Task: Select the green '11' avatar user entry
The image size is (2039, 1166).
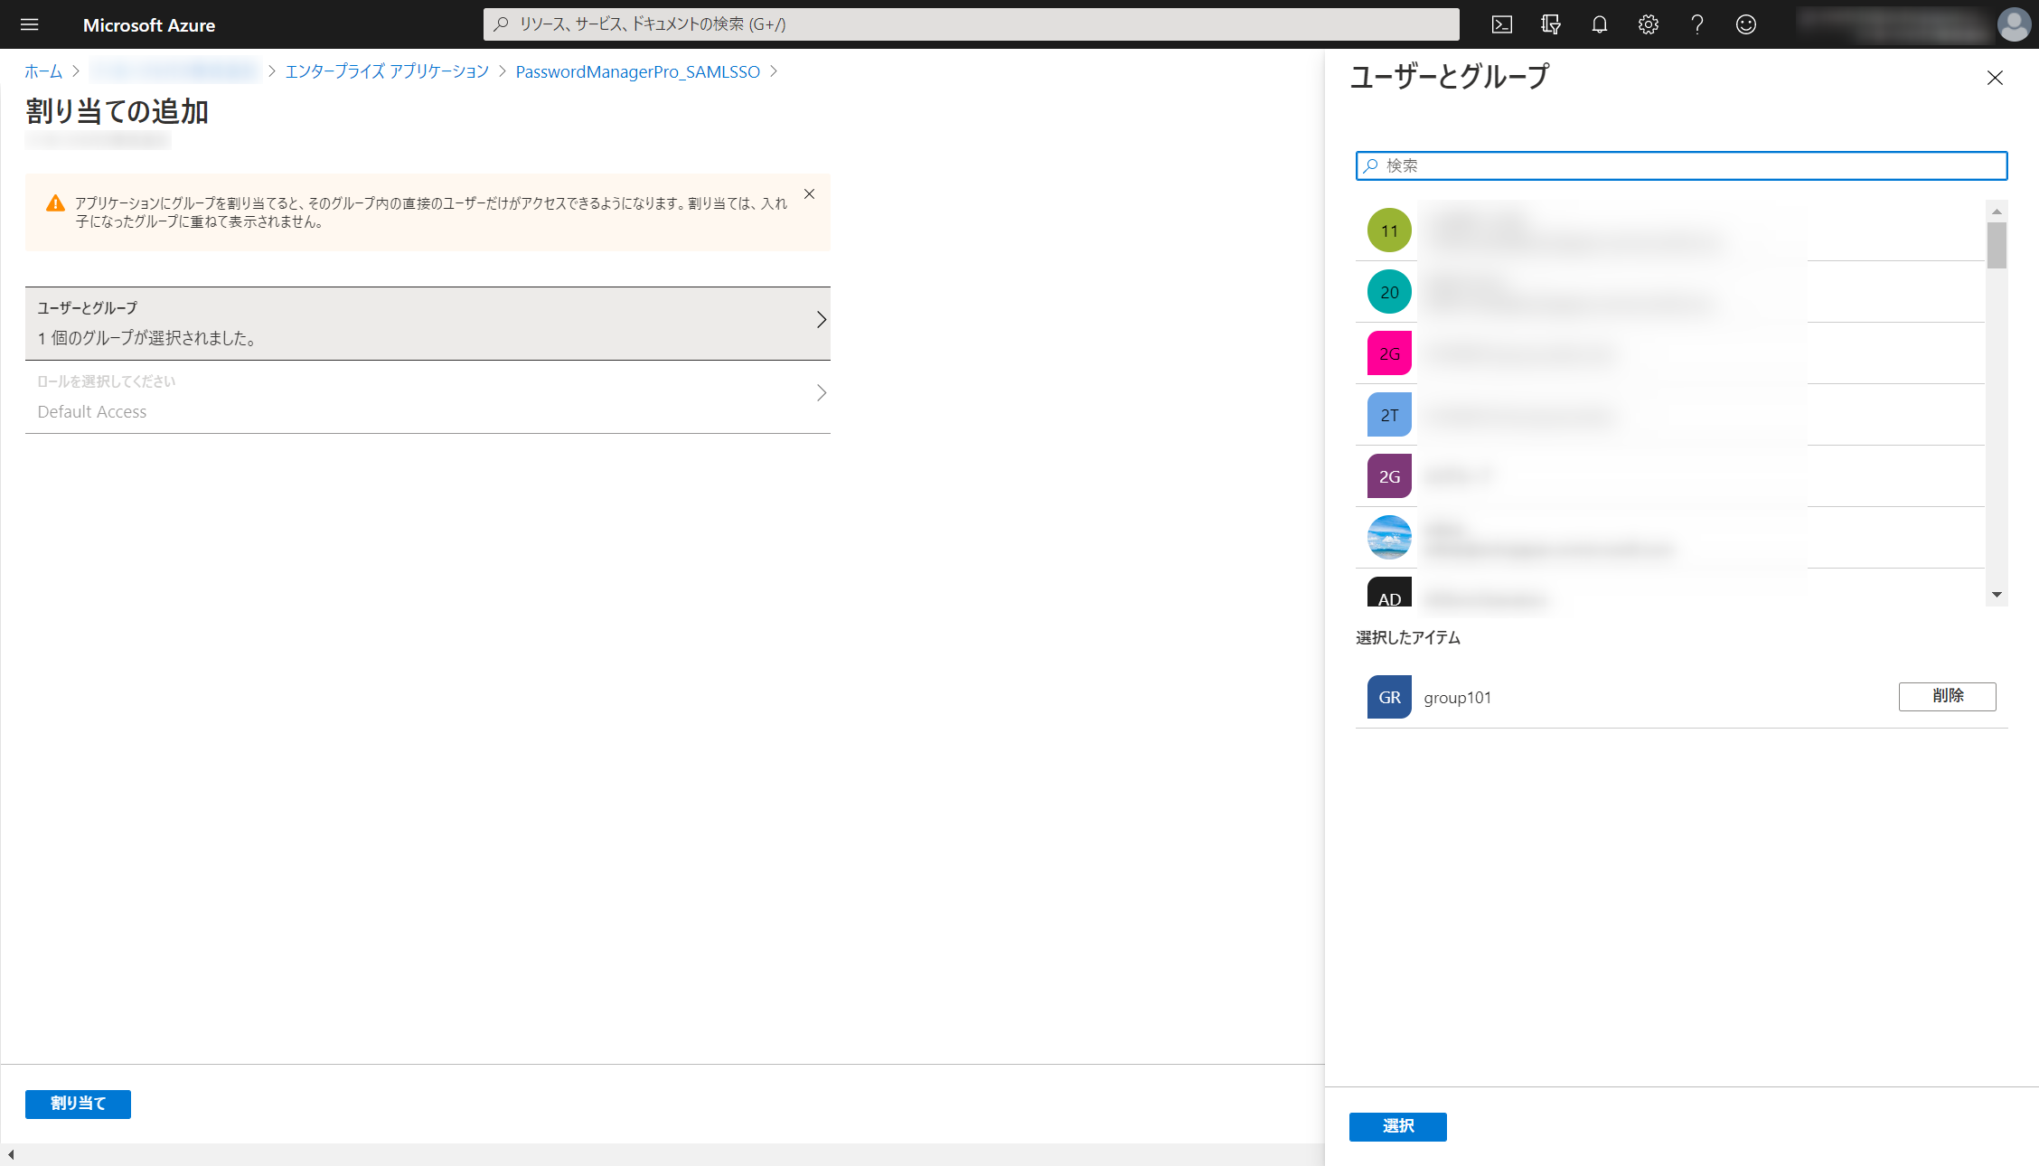Action: point(1389,230)
